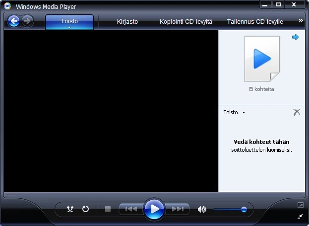This screenshot has height=226, width=309.
Task: Switch to compact mode
Action: 300,216
